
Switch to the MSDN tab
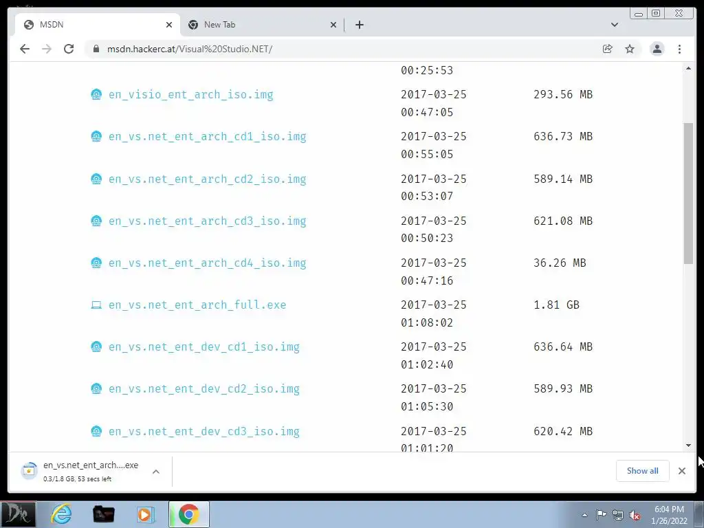[97, 25]
